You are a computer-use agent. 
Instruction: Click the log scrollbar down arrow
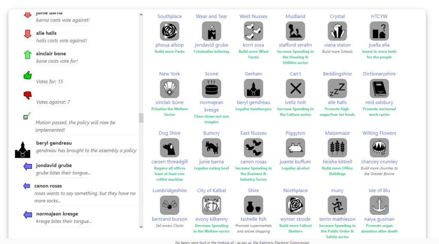[x=141, y=226]
